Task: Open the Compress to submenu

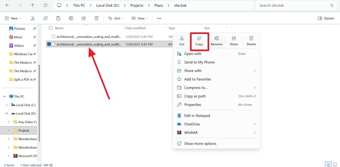Action: pyautogui.click(x=216, y=88)
